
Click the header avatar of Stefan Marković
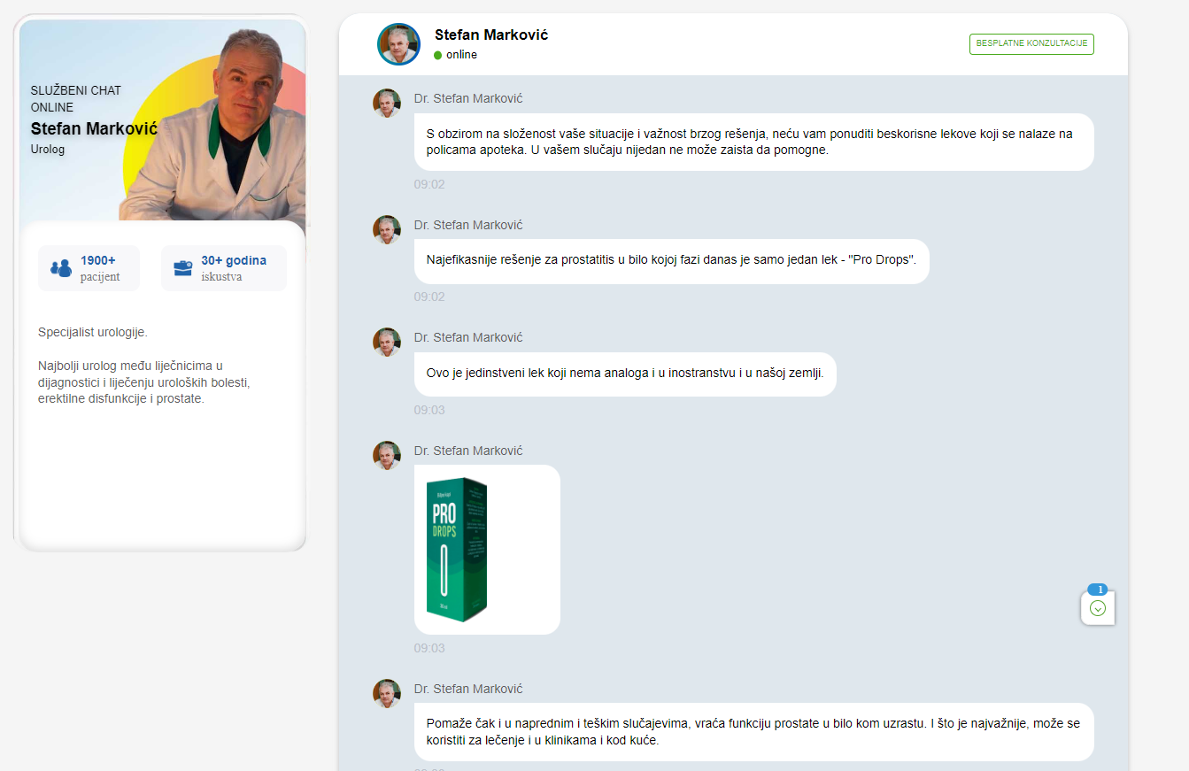pos(398,44)
